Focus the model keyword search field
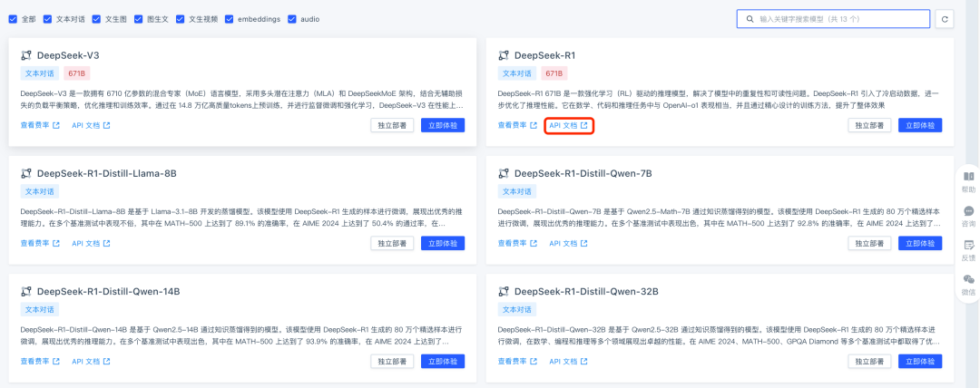Viewport: 980px width, 388px height. click(x=833, y=19)
